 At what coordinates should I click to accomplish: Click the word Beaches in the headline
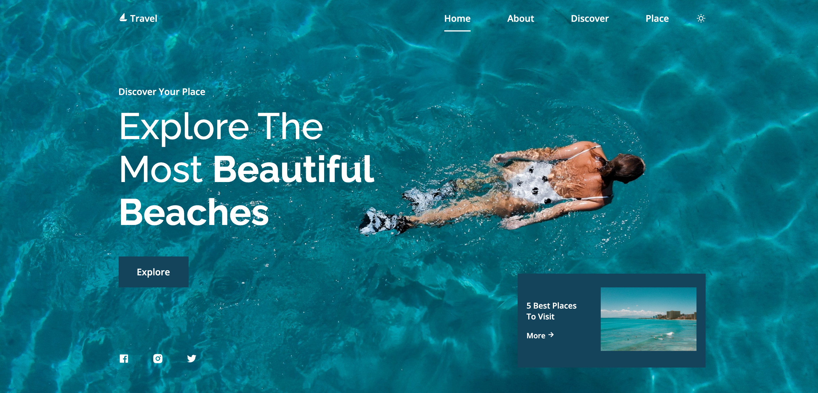click(194, 212)
